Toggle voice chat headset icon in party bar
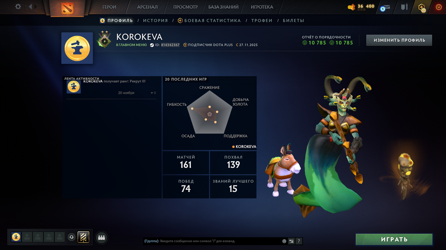Image resolution: width=446 pixels, height=250 pixels. 71,237
